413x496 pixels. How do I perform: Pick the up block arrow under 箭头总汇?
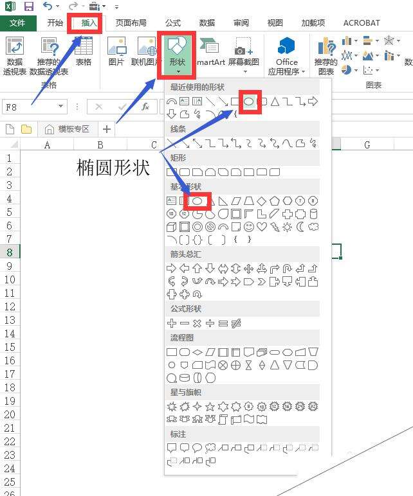(197, 269)
